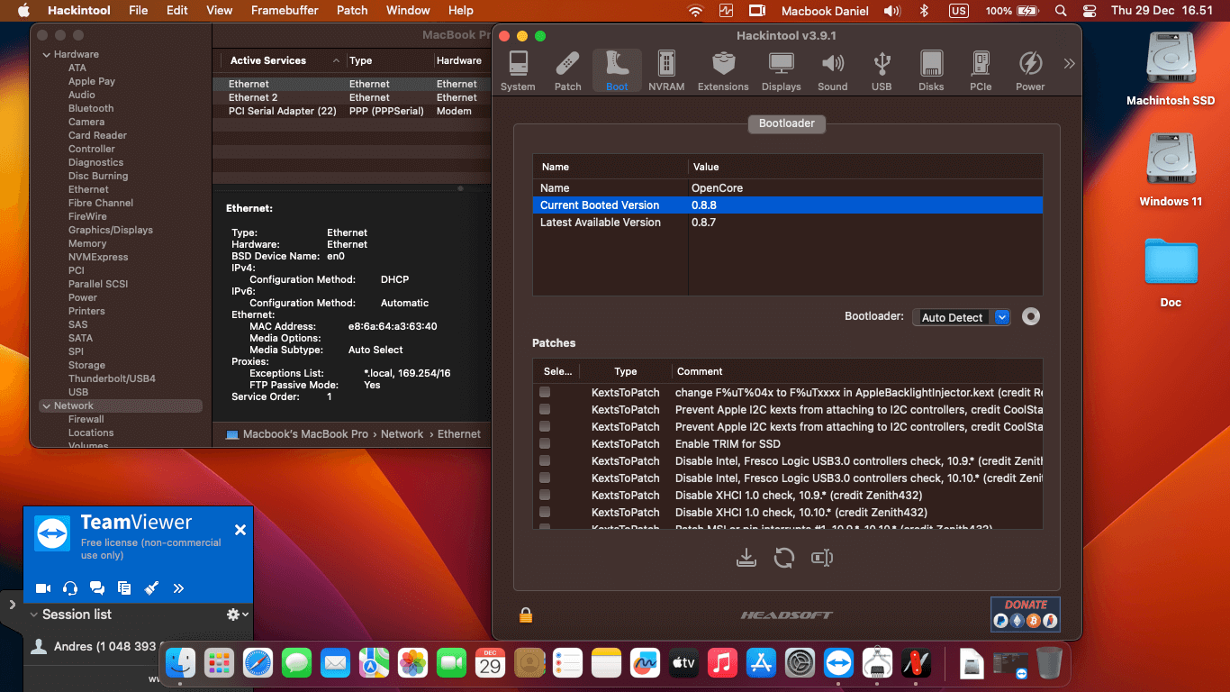Viewport: 1230px width, 692px height.
Task: Tick checkbox for AppleBacklightInjector patch
Action: click(545, 393)
